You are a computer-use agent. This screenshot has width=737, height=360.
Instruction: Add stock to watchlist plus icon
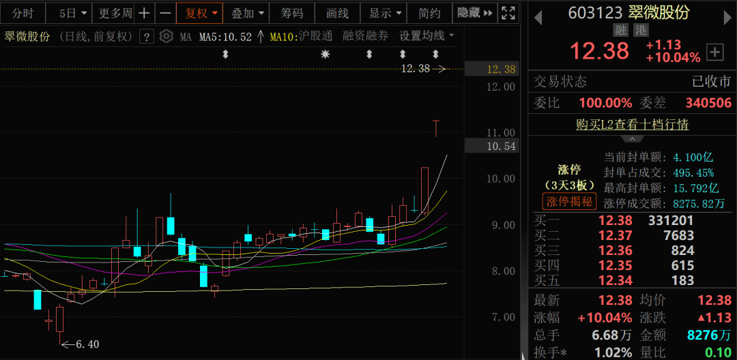tap(715, 52)
